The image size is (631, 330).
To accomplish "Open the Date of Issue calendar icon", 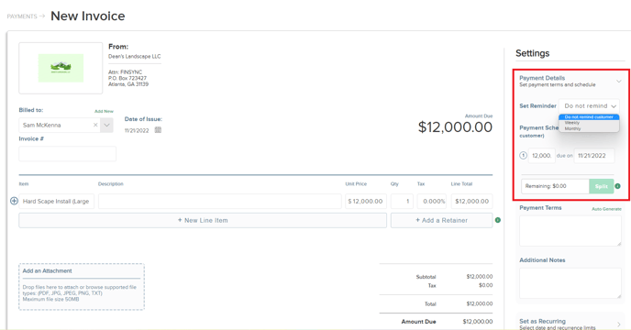I will tap(158, 130).
